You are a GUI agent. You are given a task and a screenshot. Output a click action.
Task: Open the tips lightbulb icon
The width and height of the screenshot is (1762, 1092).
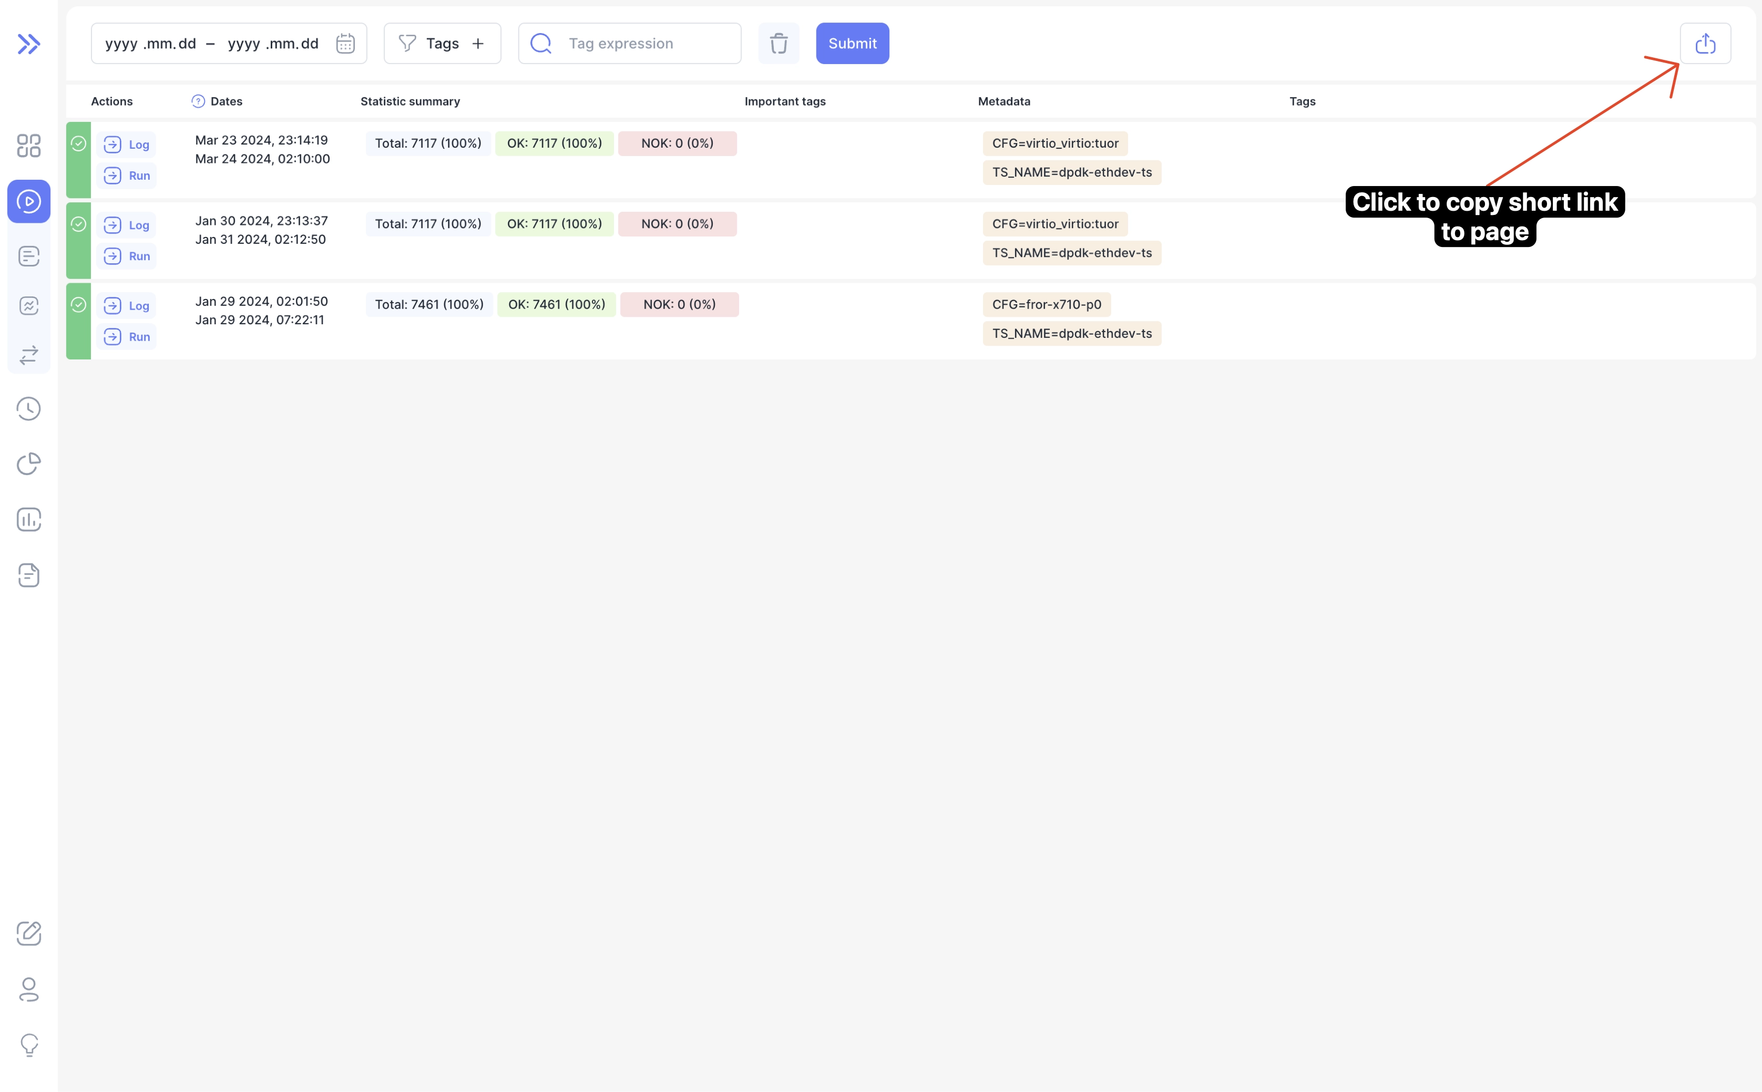[x=29, y=1044]
